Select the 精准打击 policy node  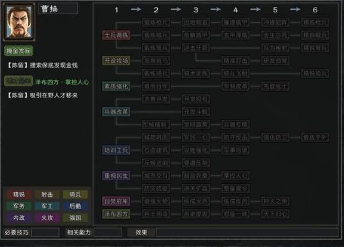click(x=235, y=61)
